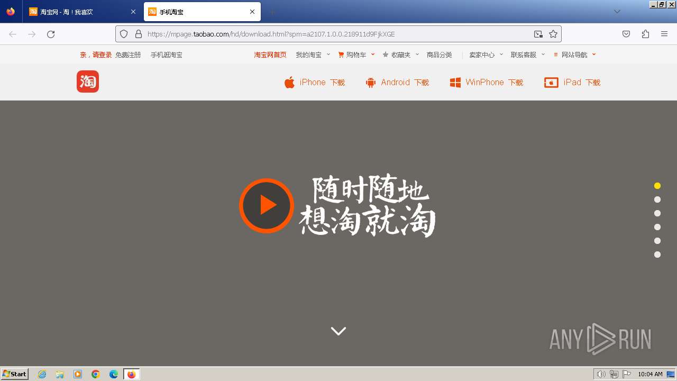This screenshot has height=381, width=677.
Task: Click the Apple icon for iPhone download
Action: pos(289,83)
